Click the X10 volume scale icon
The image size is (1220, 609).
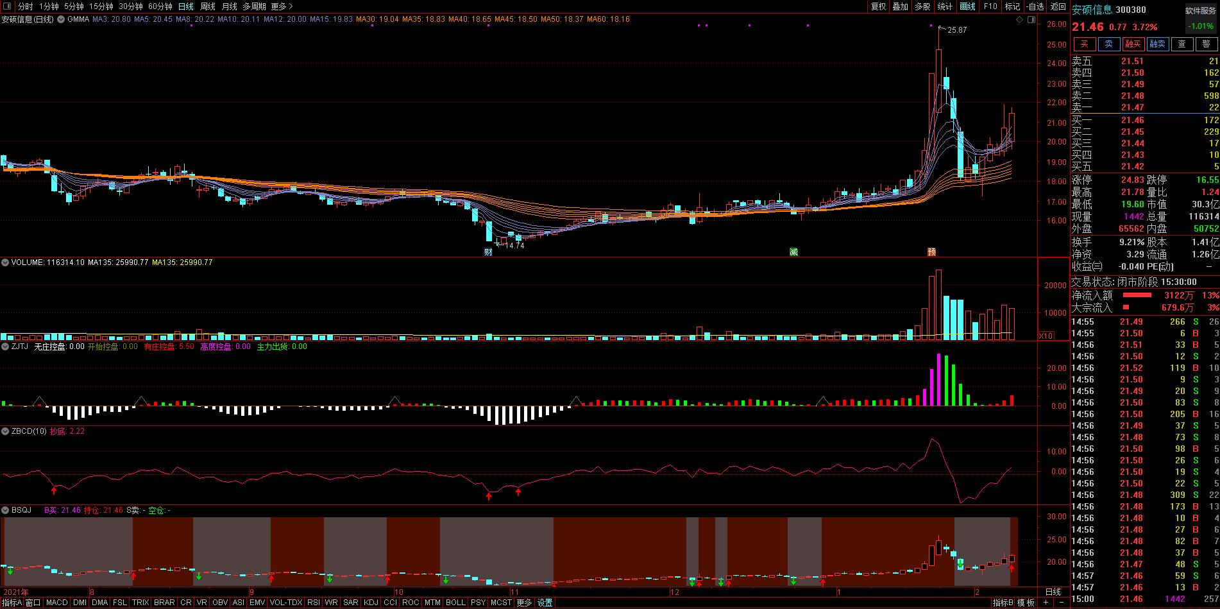click(1046, 336)
